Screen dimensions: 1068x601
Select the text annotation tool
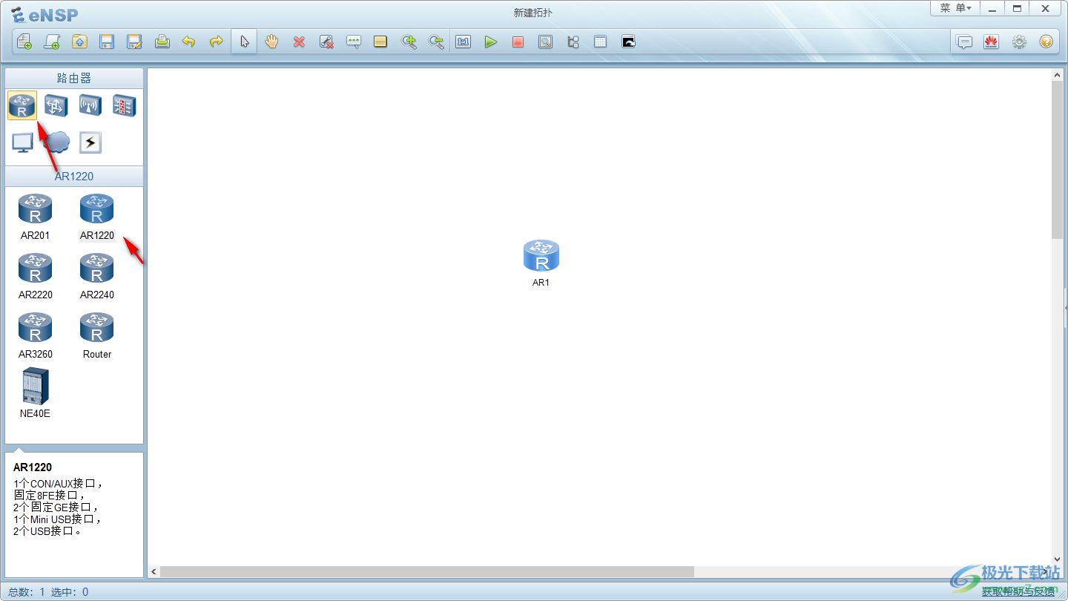(354, 42)
